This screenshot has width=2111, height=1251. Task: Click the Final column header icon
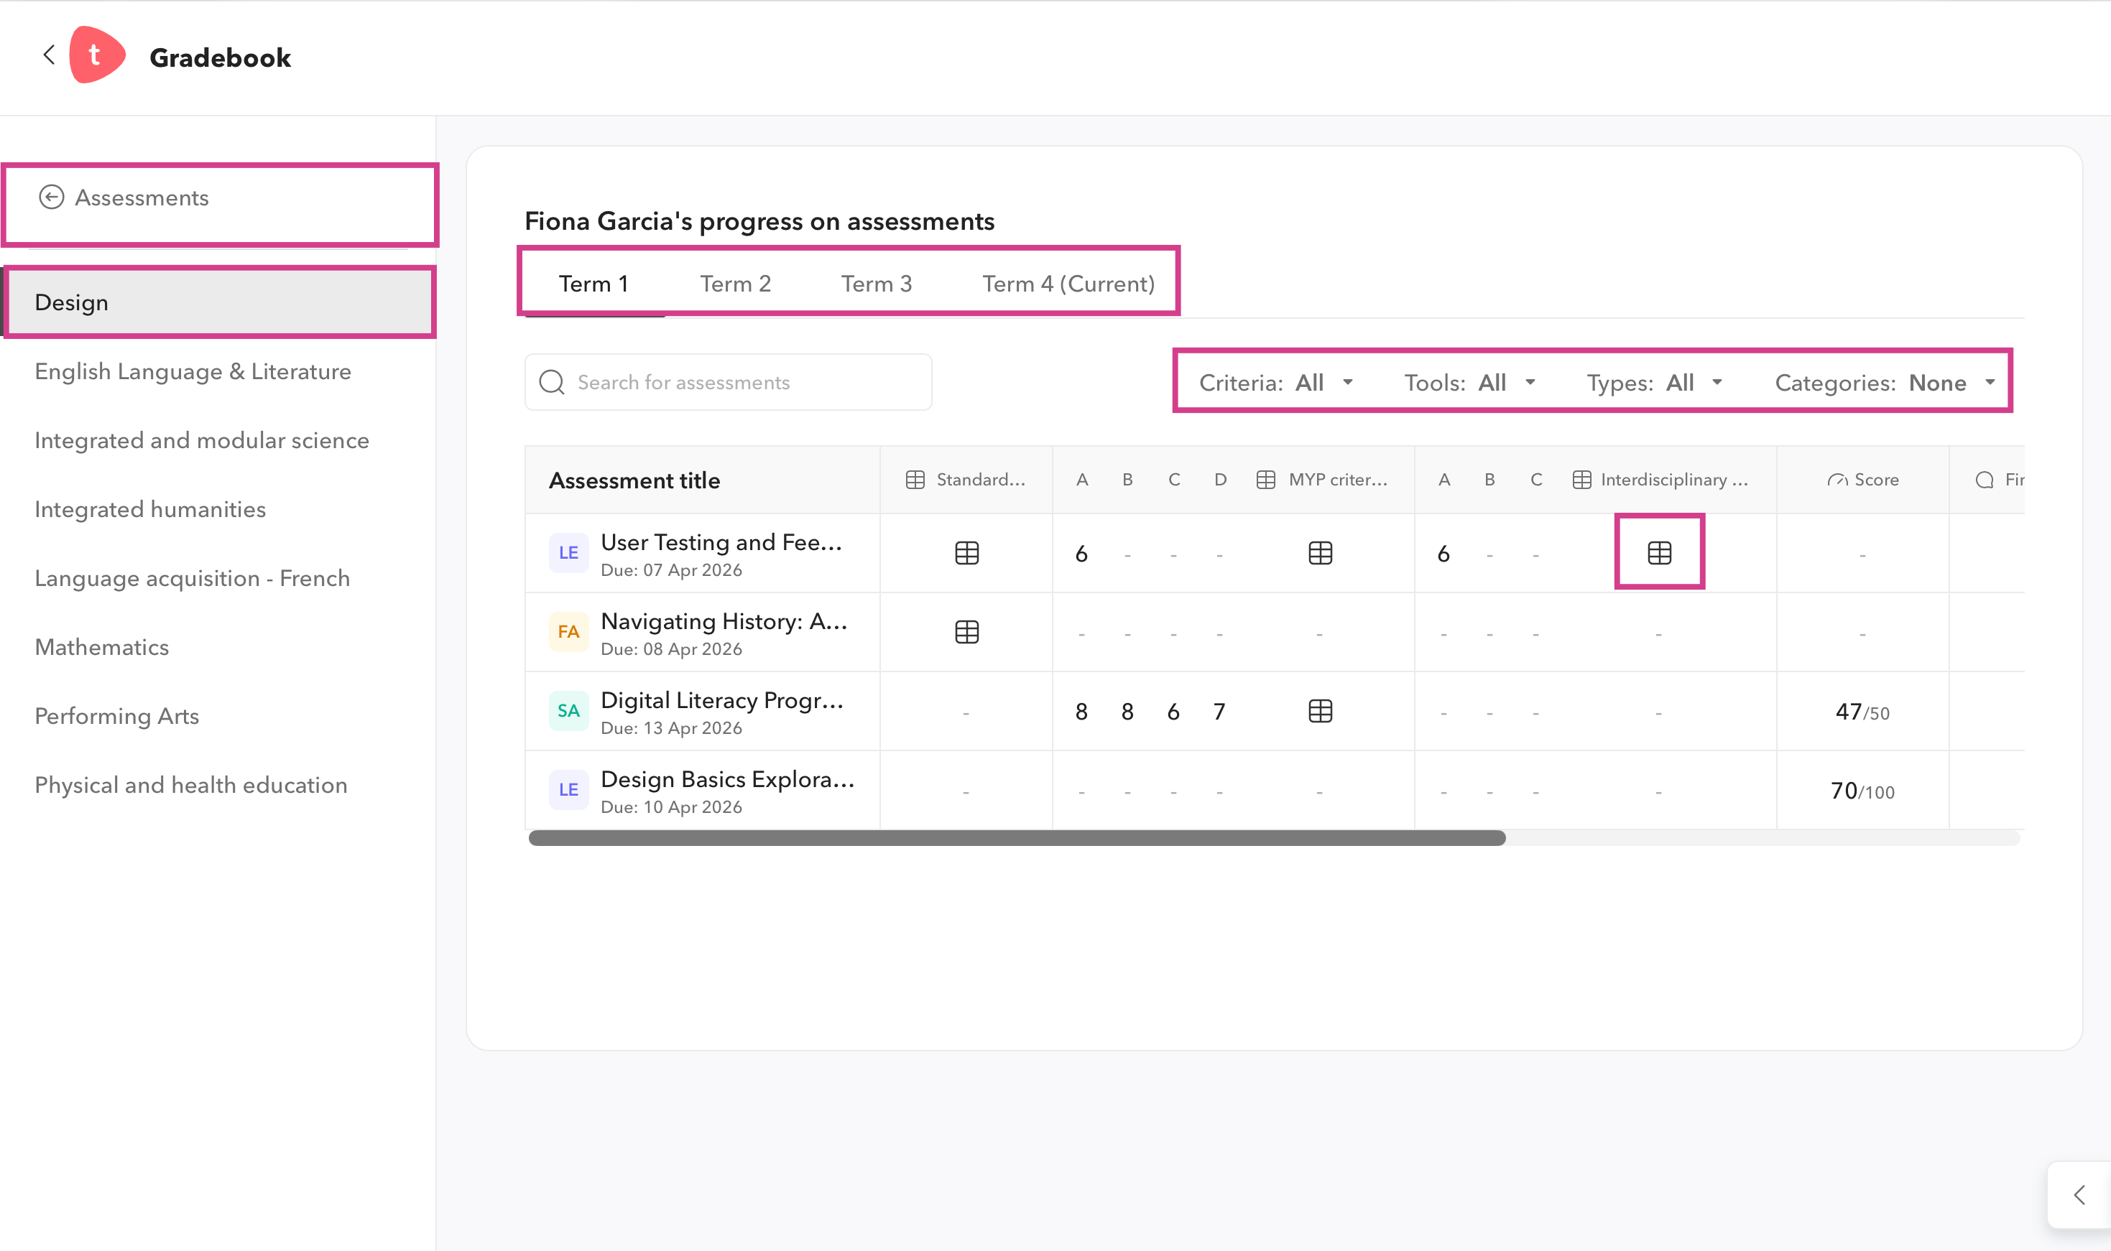(x=1985, y=480)
